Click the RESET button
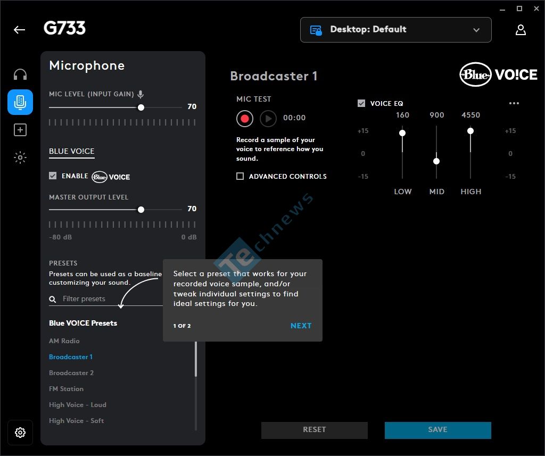 click(x=314, y=430)
